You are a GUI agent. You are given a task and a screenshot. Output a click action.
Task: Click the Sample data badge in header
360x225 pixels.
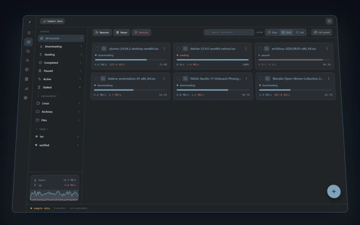pyautogui.click(x=52, y=21)
